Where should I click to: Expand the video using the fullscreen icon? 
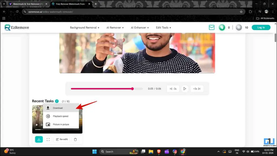pos(48,139)
